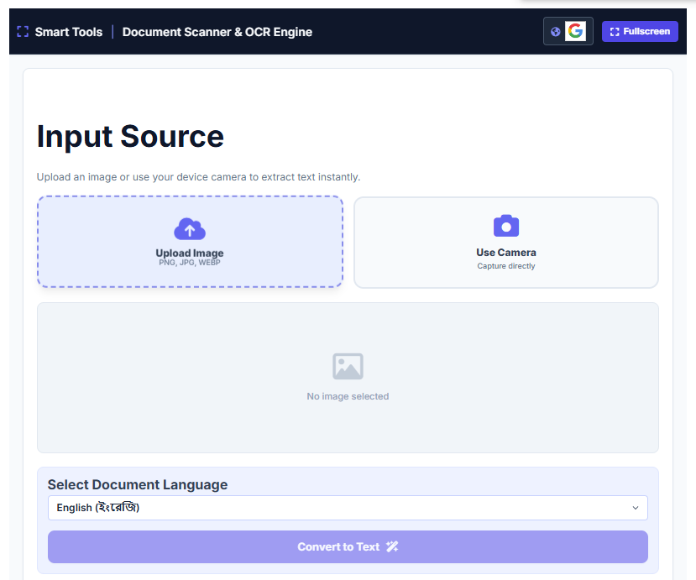This screenshot has width=696, height=580.
Task: Open the document language dropdown
Action: [348, 508]
